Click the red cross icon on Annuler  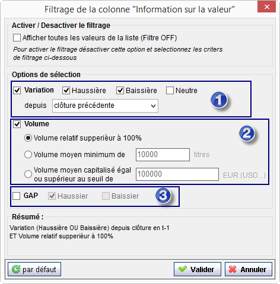tap(233, 269)
